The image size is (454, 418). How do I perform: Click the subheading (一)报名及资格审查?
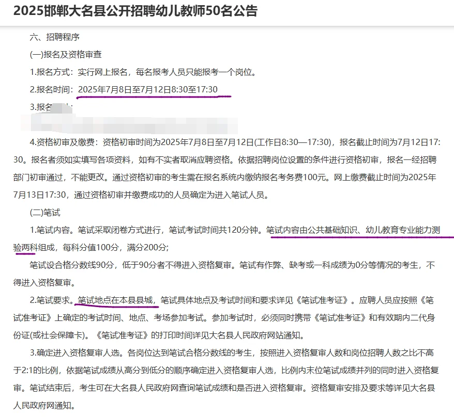point(66,55)
